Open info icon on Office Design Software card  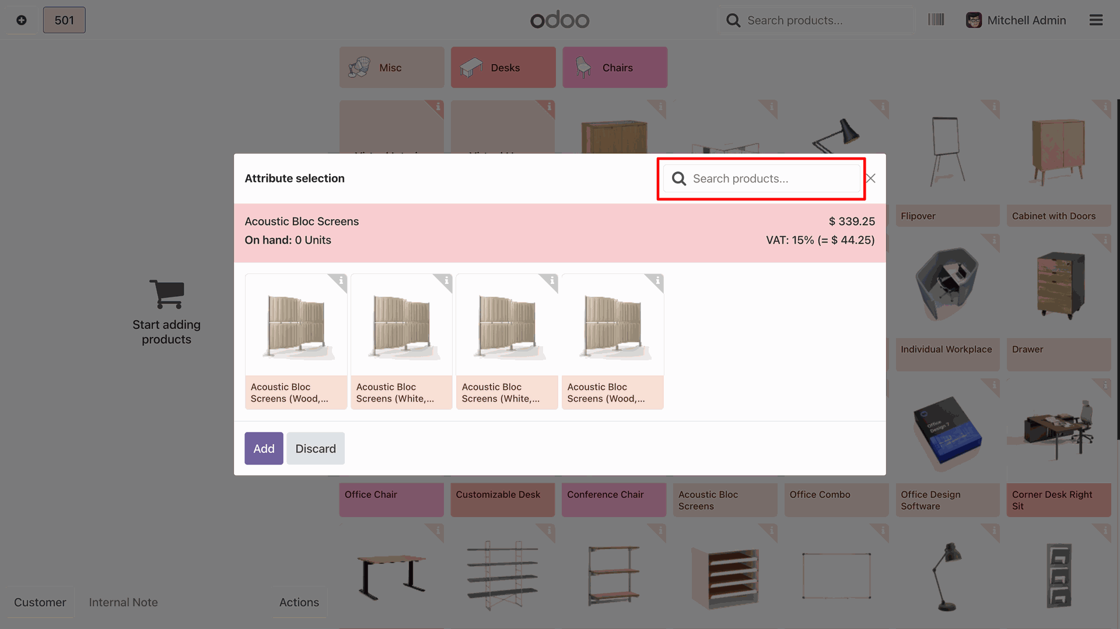click(x=994, y=385)
